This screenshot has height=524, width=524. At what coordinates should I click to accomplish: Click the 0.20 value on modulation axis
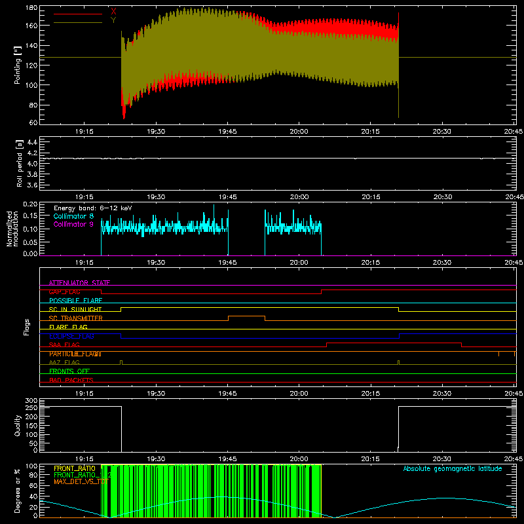click(x=30, y=204)
